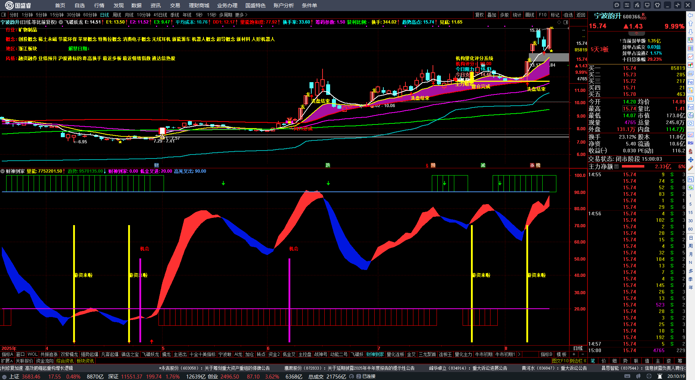
Task: Click the window list icon beside 分时
Action: click(x=4, y=15)
